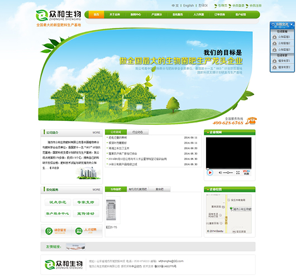Open 引导页 link at top

tap(223, 6)
